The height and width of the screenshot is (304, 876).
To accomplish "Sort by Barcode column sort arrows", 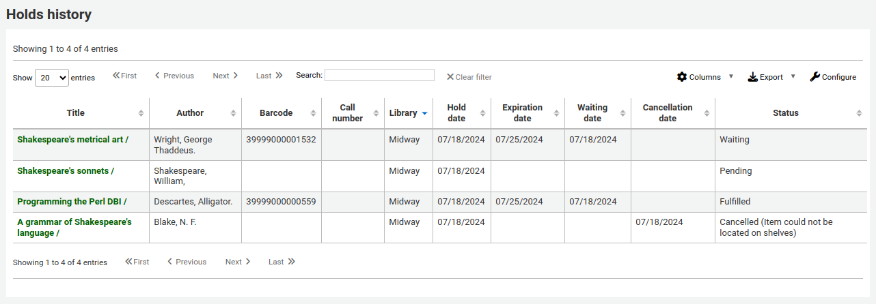I will coord(313,113).
